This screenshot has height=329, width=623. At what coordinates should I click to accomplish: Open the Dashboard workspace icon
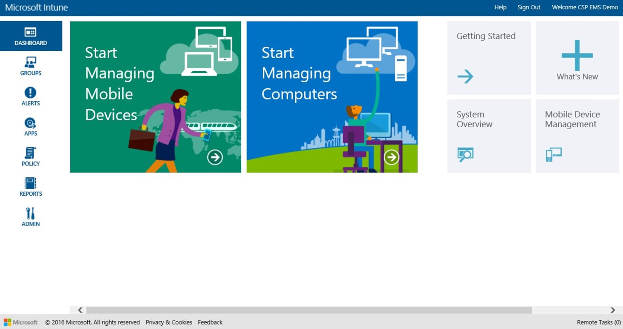(30, 32)
